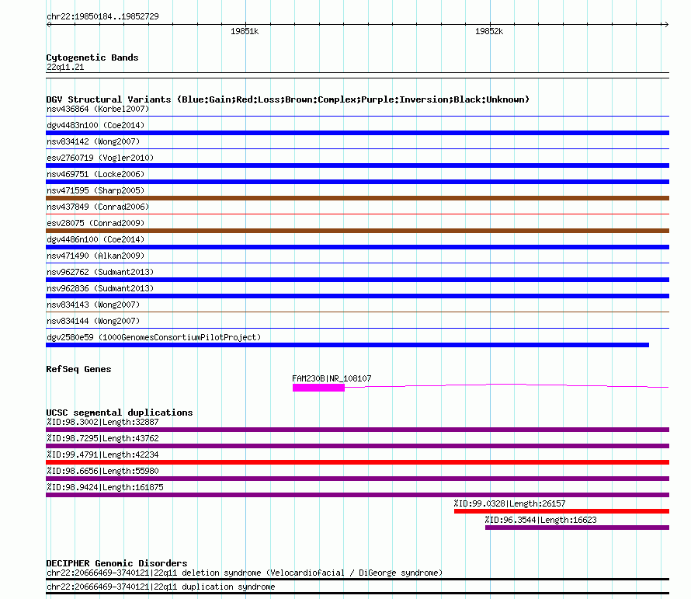This screenshot has height=599, width=691.
Task: Select the nsv834143 (Wong2007) variant label
Action: point(93,305)
